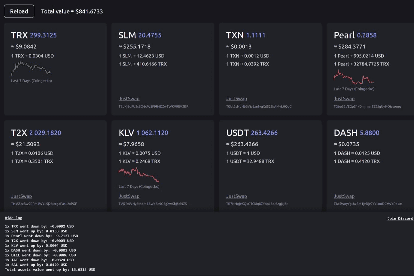The width and height of the screenshot is (414, 276).
Task: Select the Pearl contract address text
Action: (x=367, y=106)
